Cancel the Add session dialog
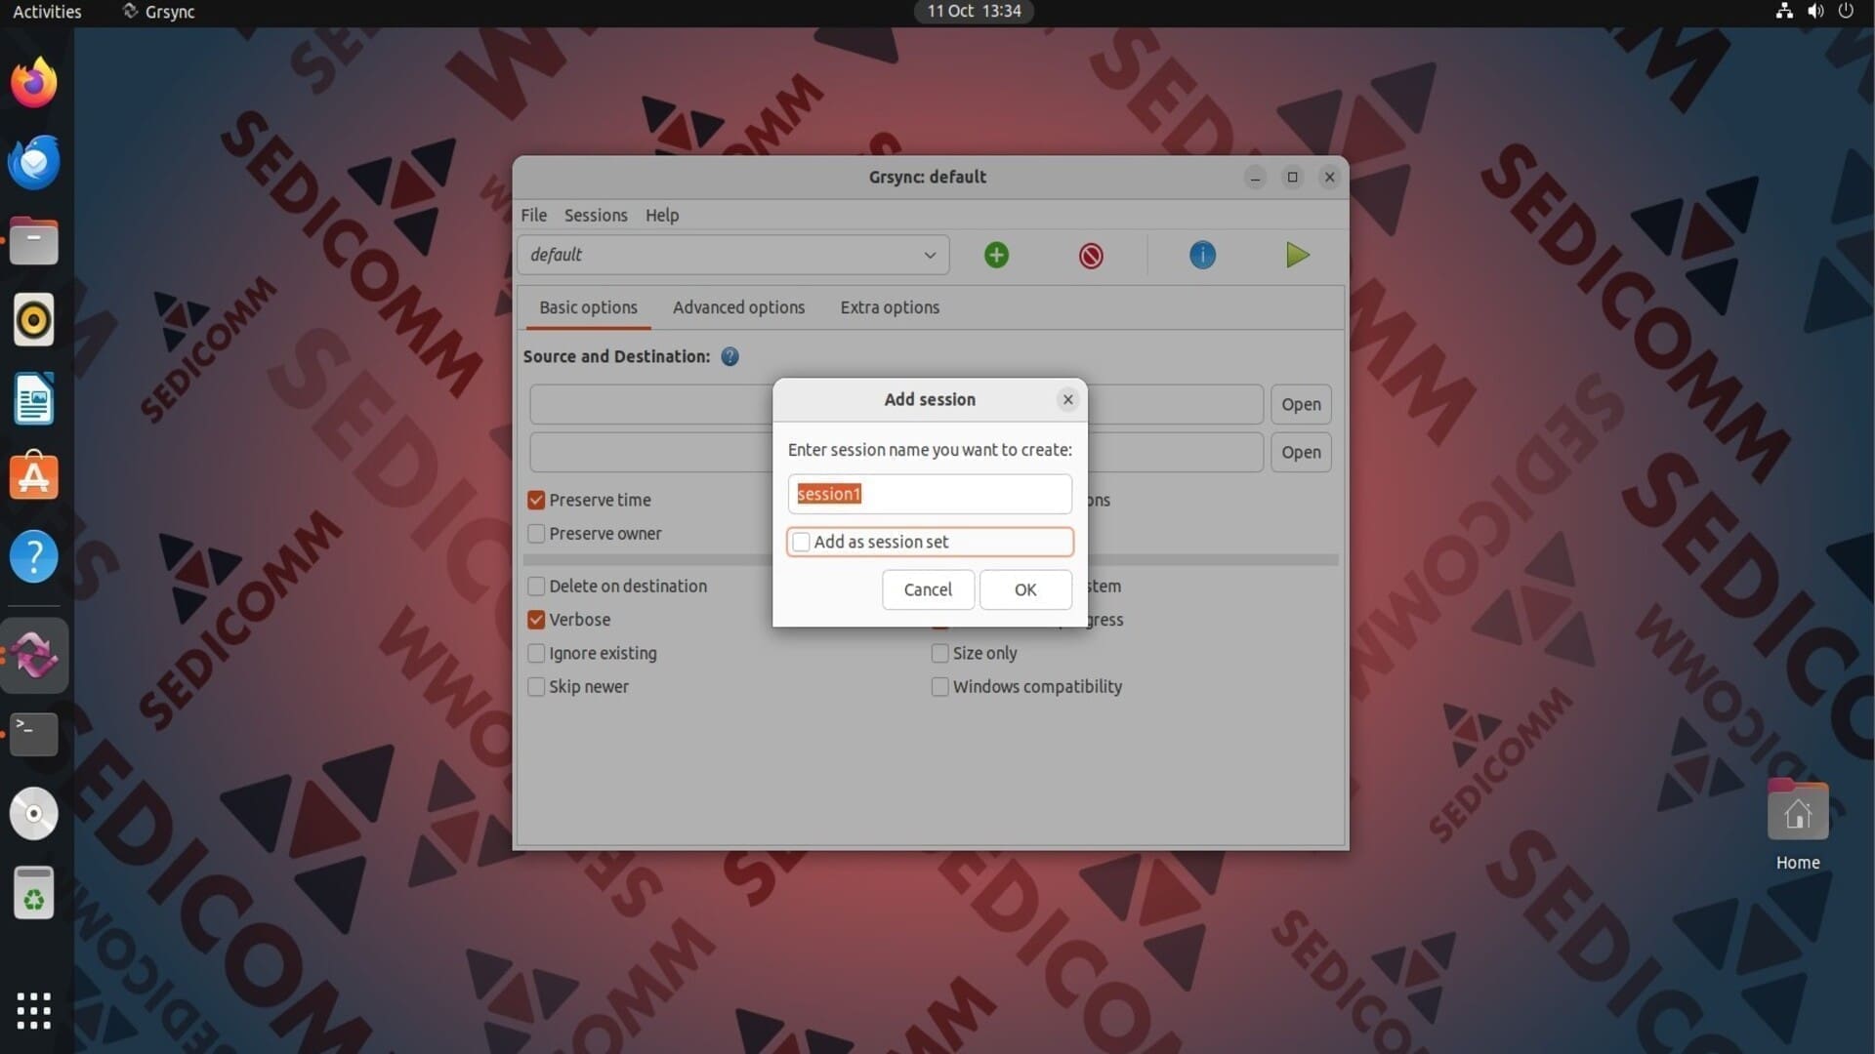Viewport: 1875px width, 1054px height. [927, 589]
